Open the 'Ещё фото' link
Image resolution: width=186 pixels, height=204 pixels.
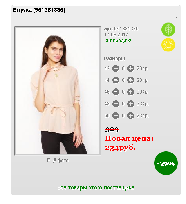coord(58,160)
